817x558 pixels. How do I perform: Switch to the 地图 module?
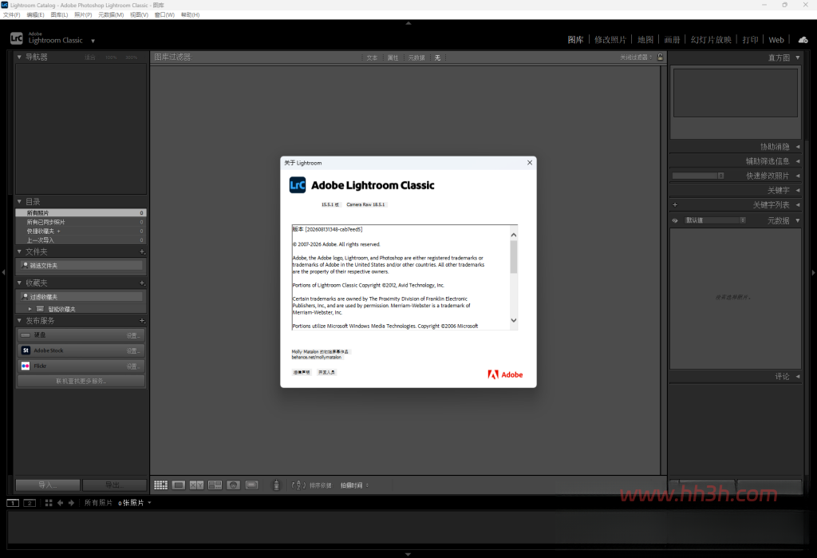[x=645, y=40]
